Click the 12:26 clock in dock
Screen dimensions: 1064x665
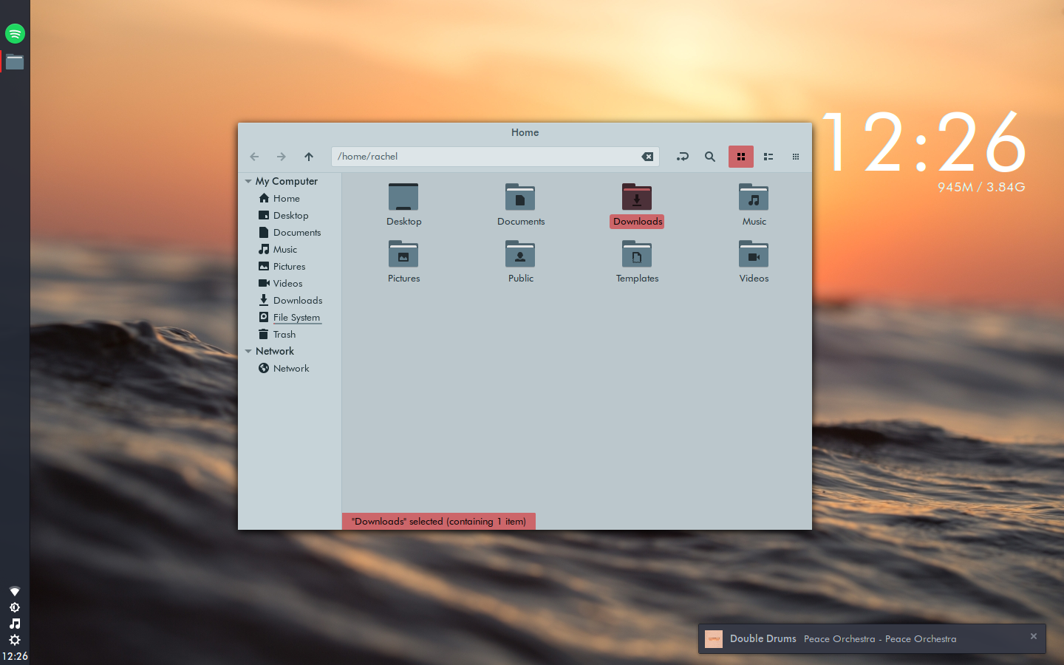15,656
